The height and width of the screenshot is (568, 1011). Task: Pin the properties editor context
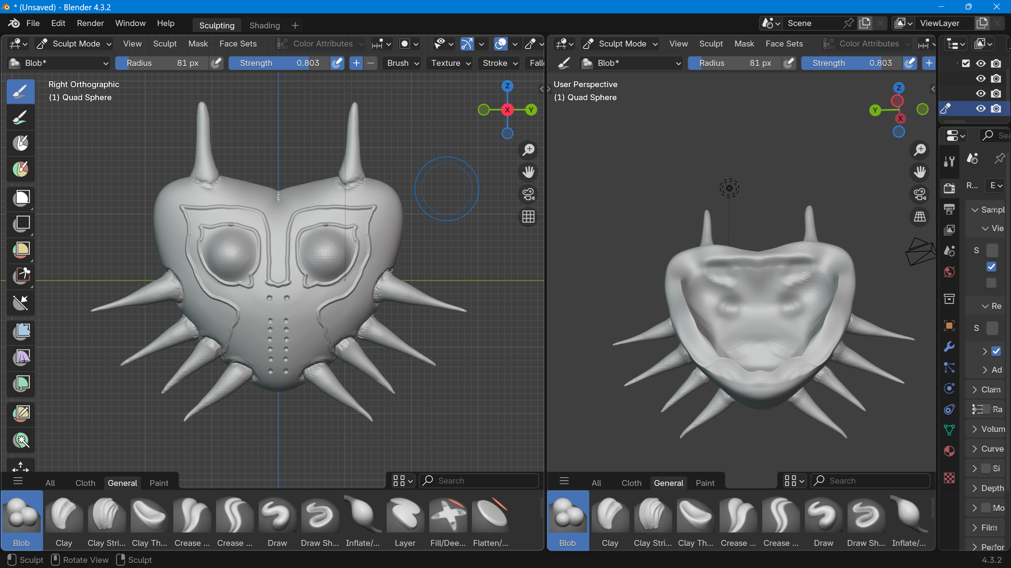pyautogui.click(x=1000, y=159)
